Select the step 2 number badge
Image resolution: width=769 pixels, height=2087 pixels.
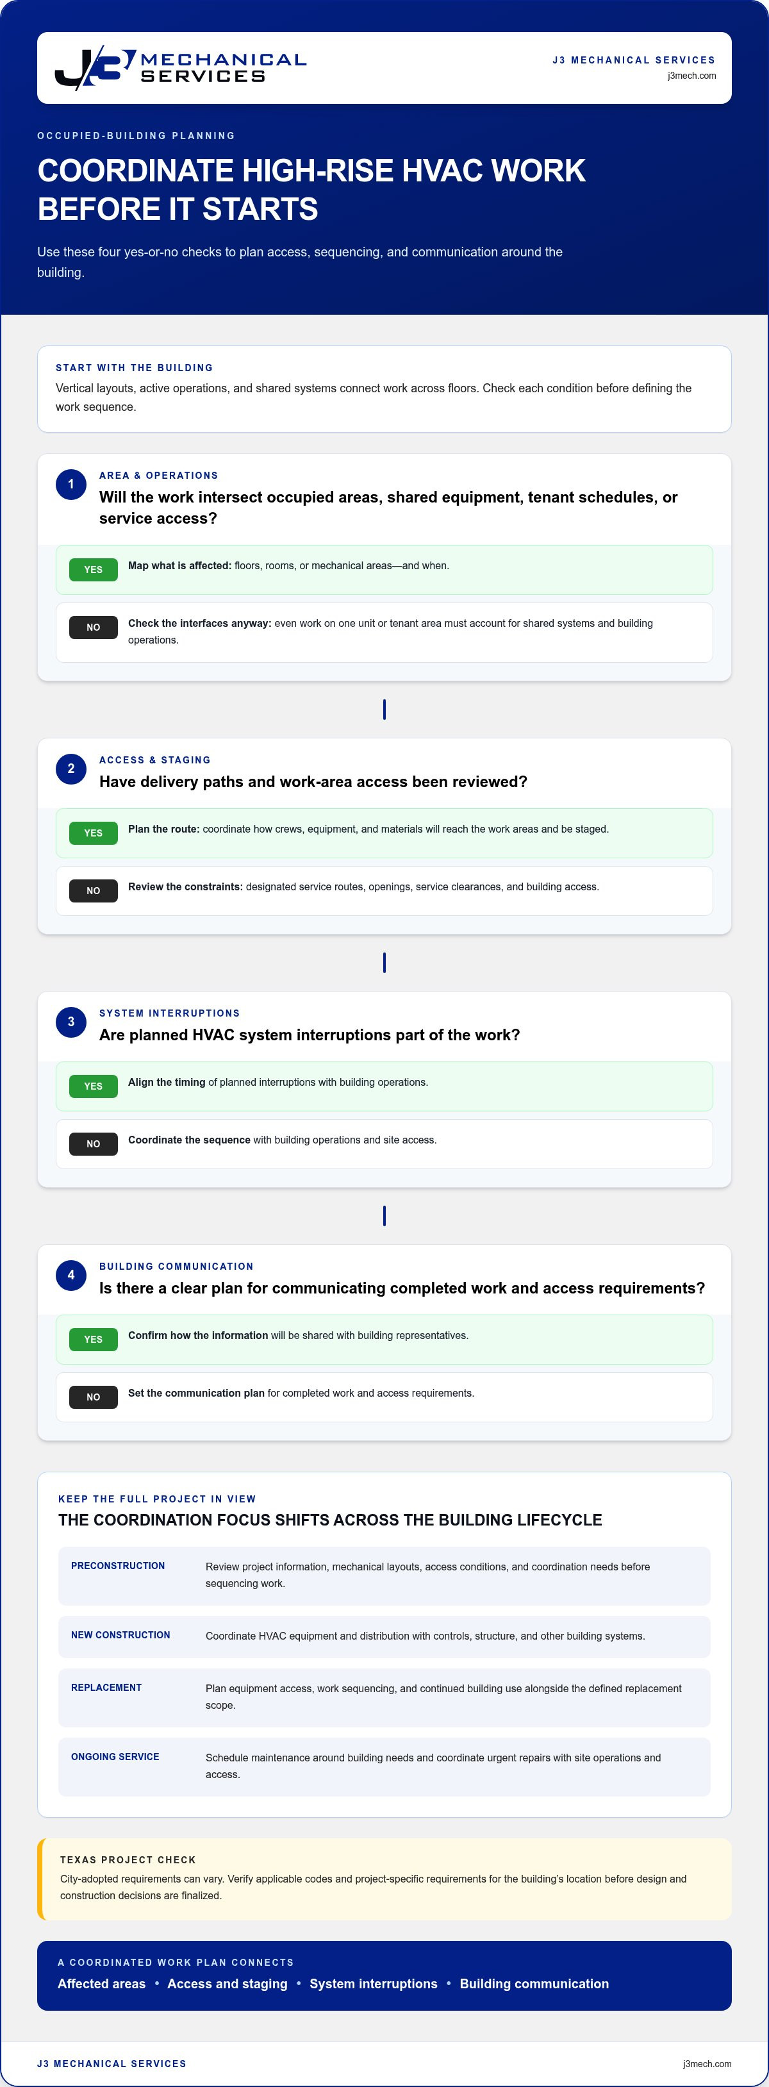coord(70,769)
